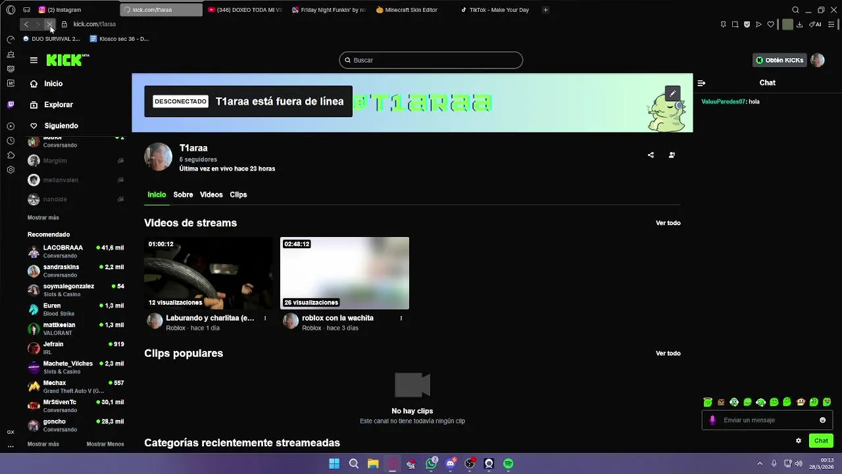Click the kick.com/t1araa address bar

[94, 24]
